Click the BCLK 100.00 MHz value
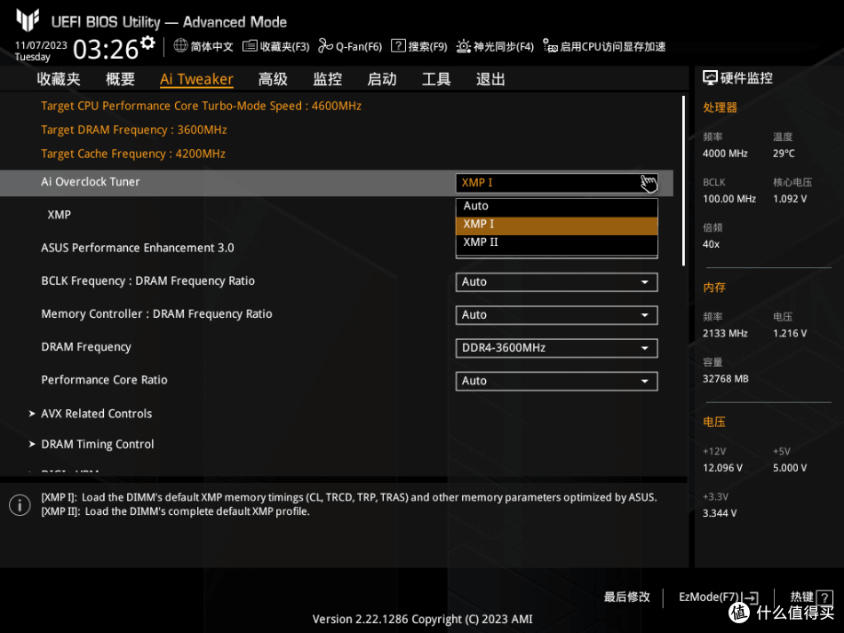 click(x=729, y=199)
